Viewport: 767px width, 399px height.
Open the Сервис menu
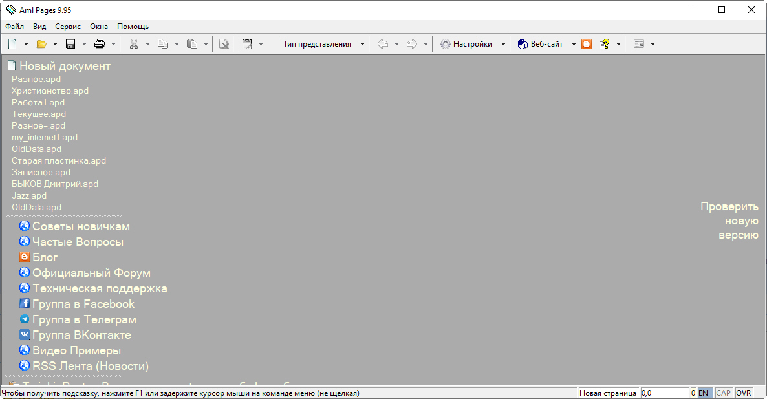tap(68, 27)
